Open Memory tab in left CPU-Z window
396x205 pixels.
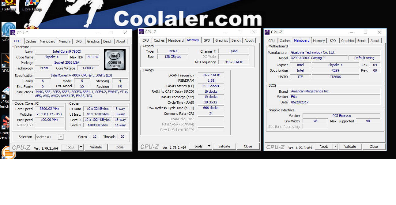pos(65,41)
